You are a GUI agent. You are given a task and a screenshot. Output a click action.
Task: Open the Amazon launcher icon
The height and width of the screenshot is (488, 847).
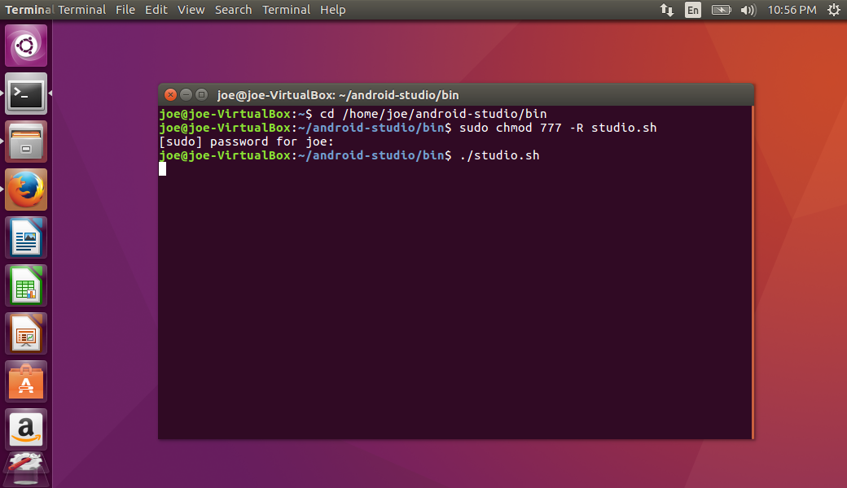(26, 429)
